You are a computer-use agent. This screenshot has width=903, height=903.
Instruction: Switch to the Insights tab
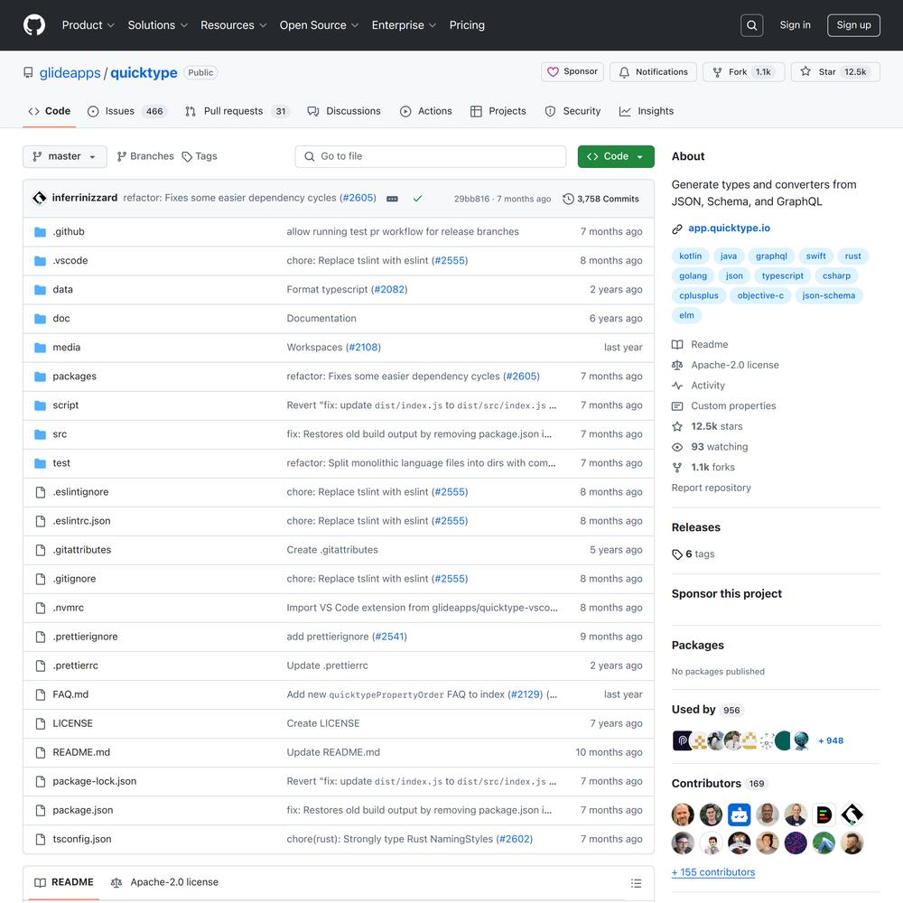(x=647, y=111)
